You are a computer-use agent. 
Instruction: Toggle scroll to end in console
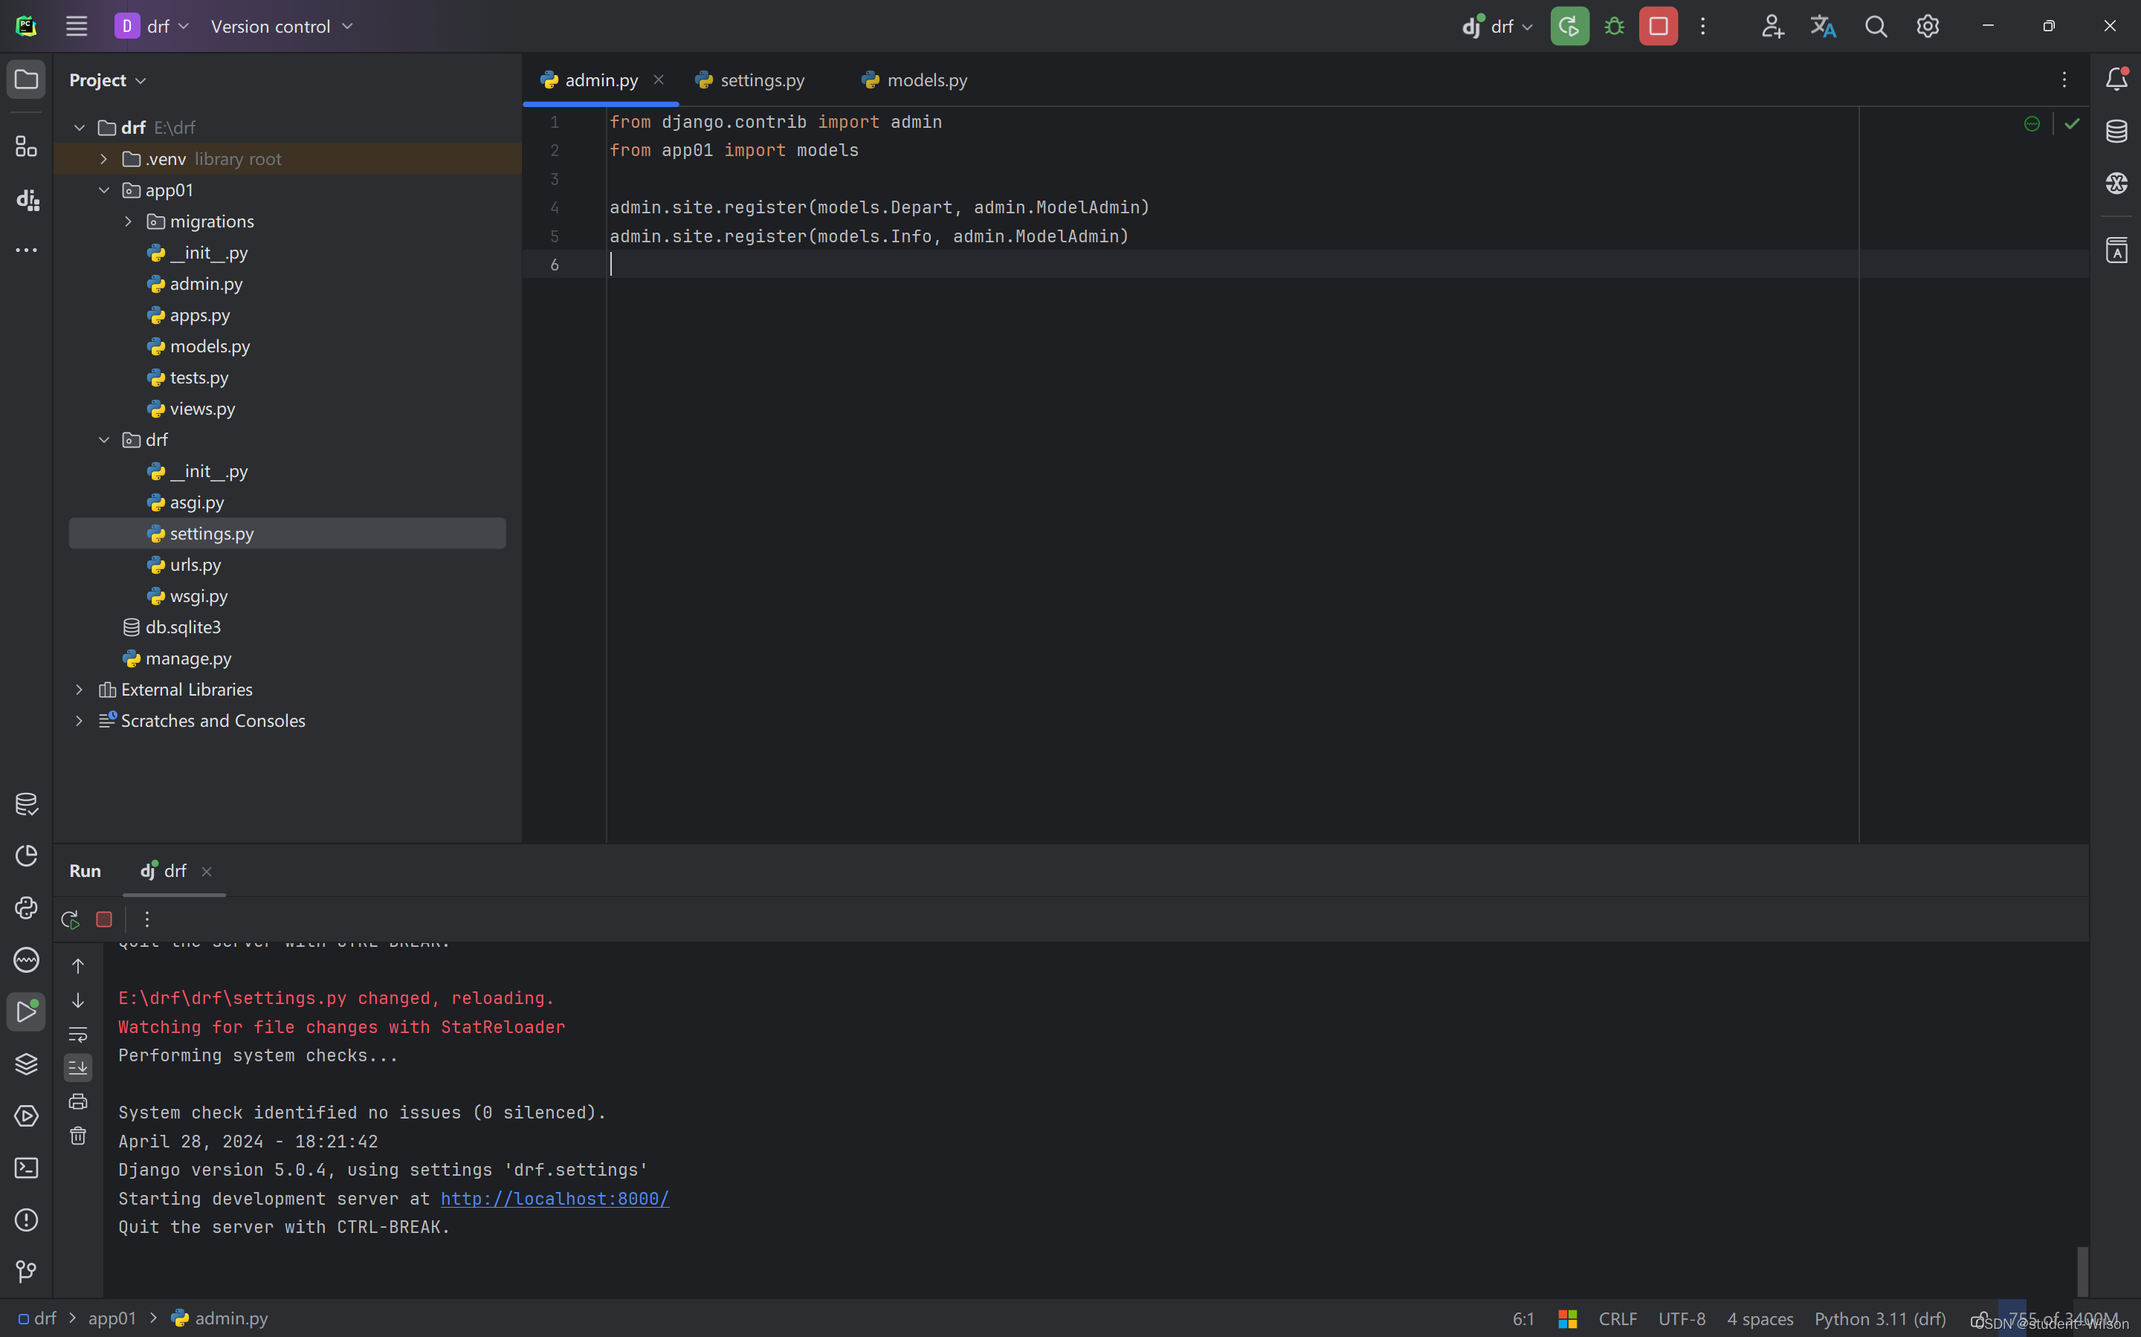coord(78,1067)
